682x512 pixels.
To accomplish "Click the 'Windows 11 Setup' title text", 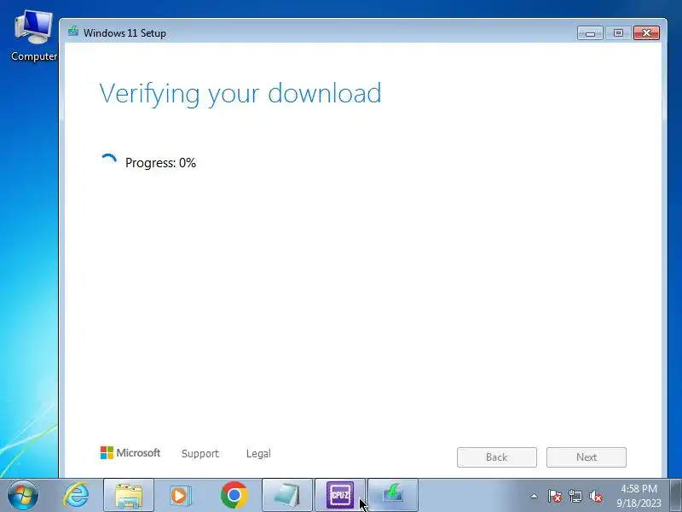I will click(x=124, y=33).
